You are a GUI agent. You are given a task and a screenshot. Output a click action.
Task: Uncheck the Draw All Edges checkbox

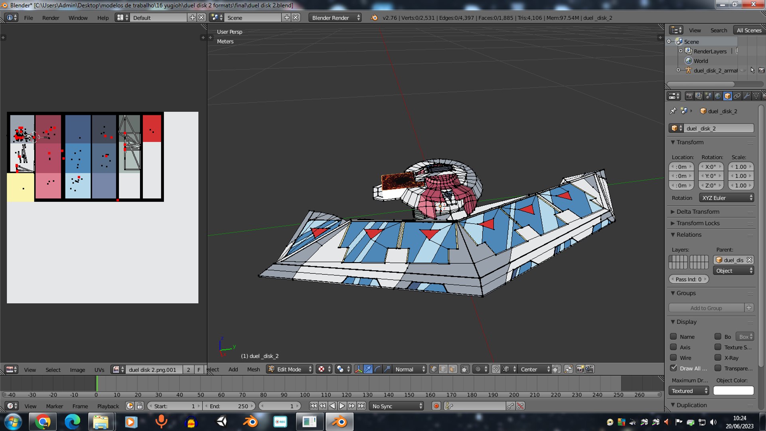click(673, 368)
